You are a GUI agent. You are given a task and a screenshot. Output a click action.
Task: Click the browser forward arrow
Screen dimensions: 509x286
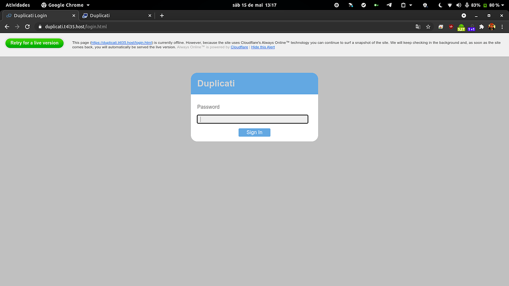click(x=17, y=27)
